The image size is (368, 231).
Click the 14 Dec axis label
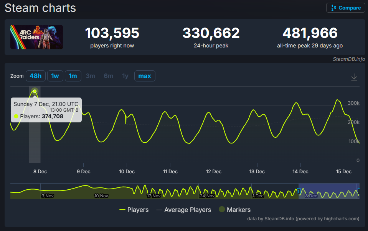tap(300, 172)
